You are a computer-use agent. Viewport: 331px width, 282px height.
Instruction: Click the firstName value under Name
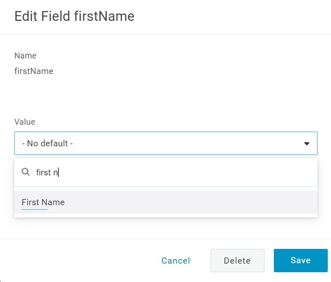pos(34,71)
